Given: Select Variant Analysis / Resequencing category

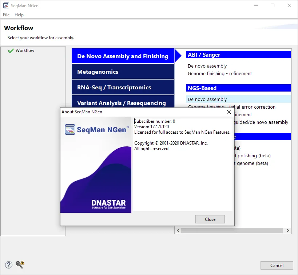Looking at the screenshot, I should pyautogui.click(x=123, y=102).
